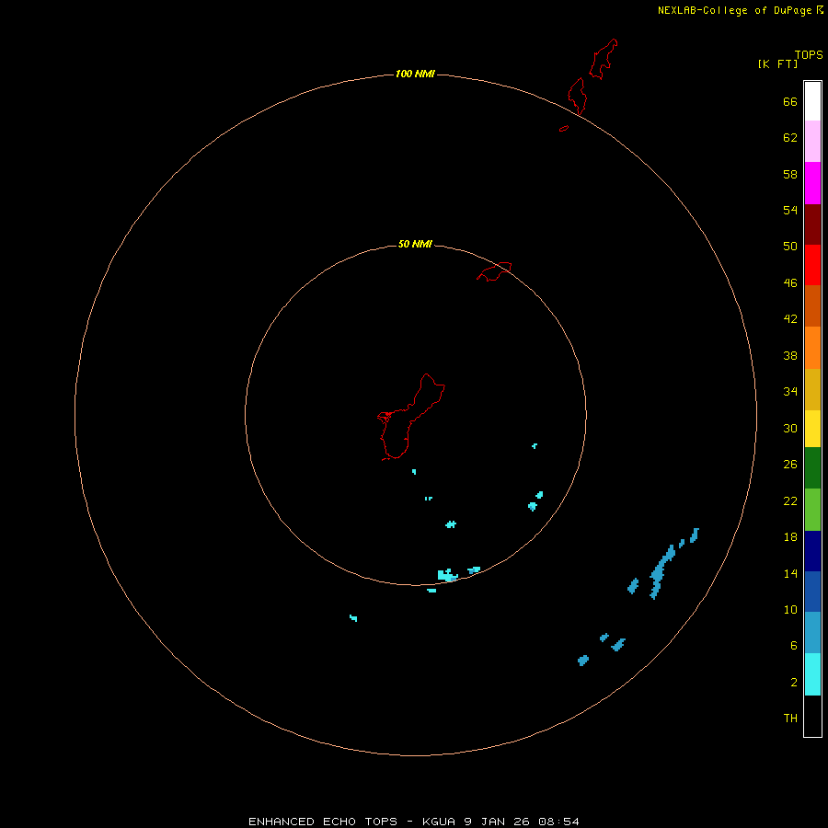Viewport: 828px width, 828px height.
Task: Click the navy 18 kft legend swatch
Action: (x=812, y=551)
